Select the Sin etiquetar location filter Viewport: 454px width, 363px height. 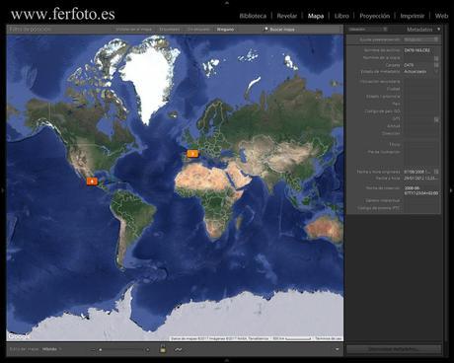[198, 30]
